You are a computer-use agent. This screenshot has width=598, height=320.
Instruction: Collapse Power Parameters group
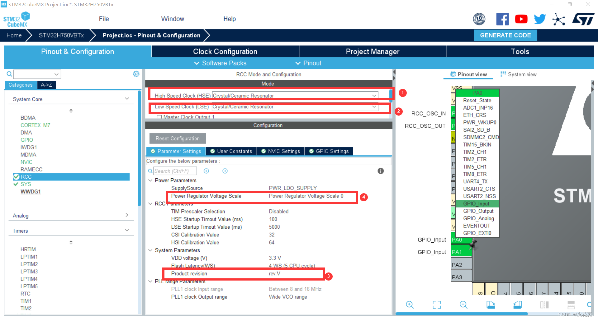pos(150,180)
